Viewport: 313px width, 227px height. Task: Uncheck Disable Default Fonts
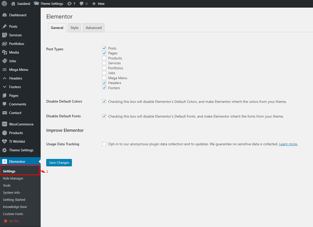pos(104,116)
